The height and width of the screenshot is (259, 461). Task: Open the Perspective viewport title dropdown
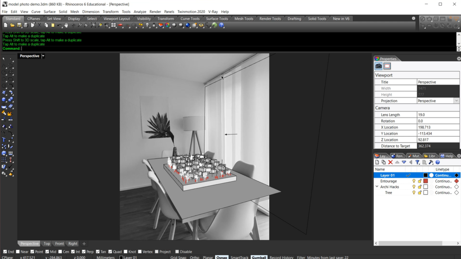[43, 56]
